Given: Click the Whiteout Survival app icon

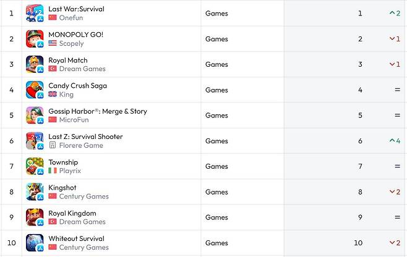Looking at the screenshot, I should [35, 243].
